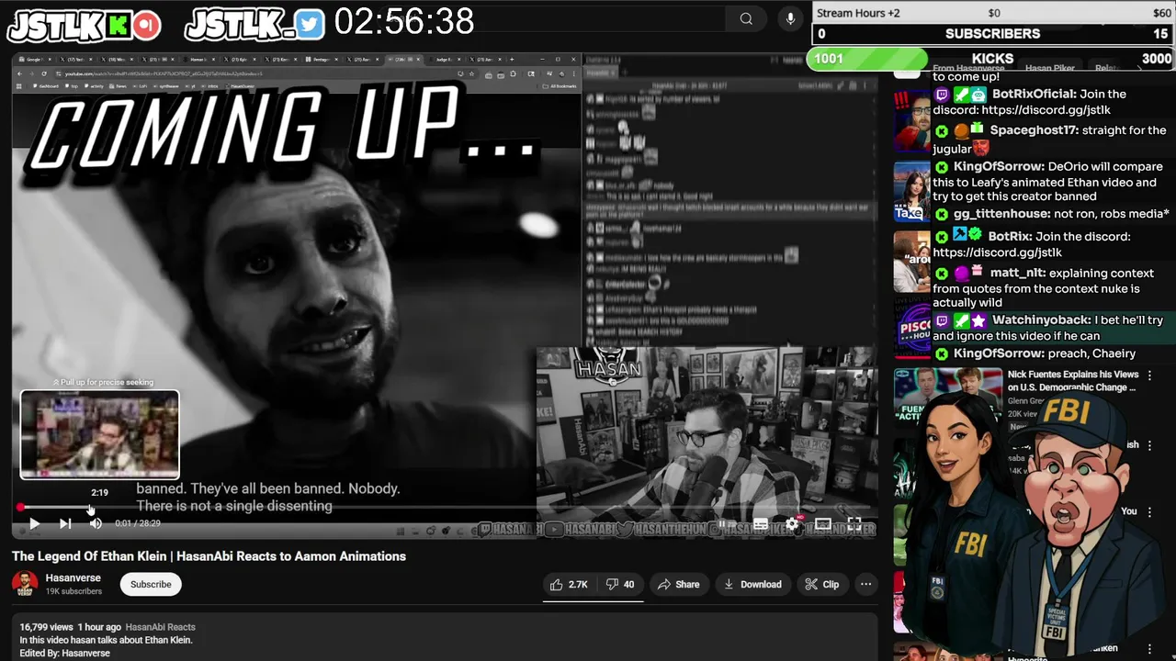The height and width of the screenshot is (661, 1176).
Task: Open the Hasanverse channel name link
Action: (73, 577)
